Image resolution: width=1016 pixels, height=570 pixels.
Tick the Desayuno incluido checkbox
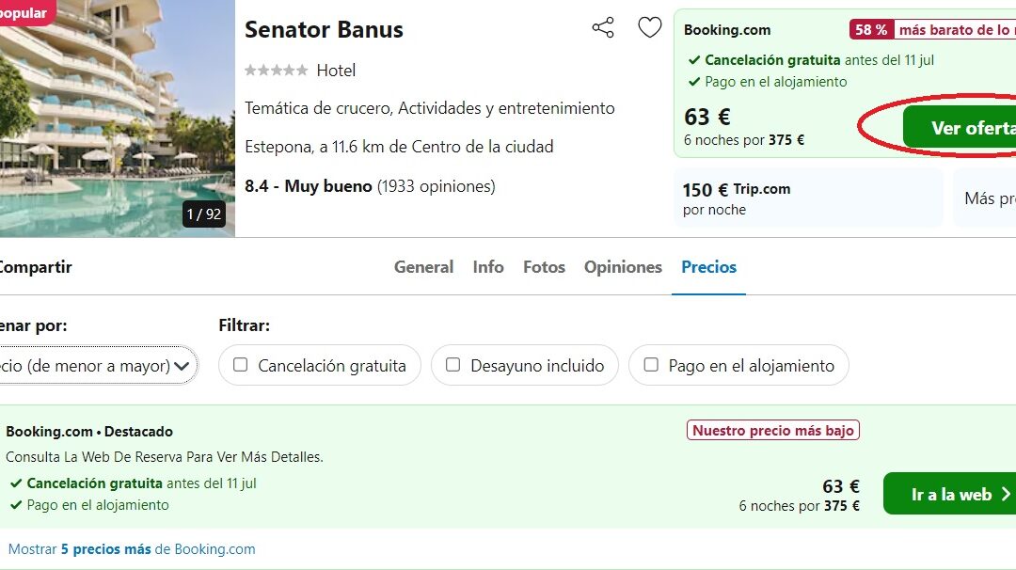pos(452,365)
